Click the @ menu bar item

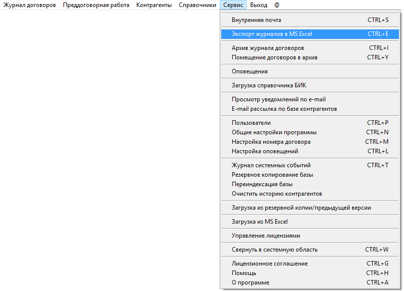point(277,5)
